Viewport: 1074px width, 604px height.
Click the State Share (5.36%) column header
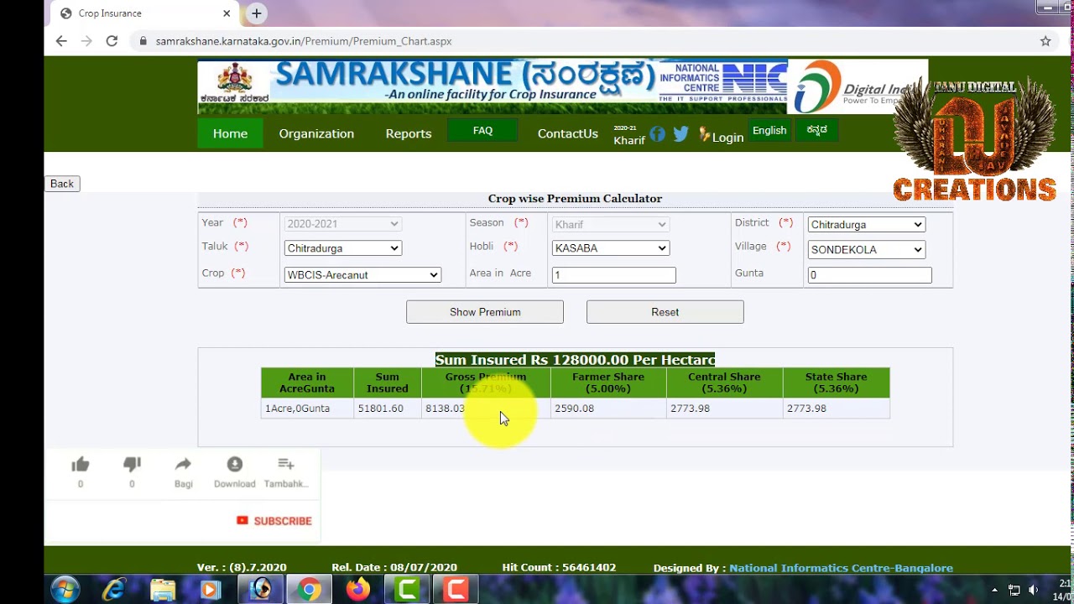836,383
